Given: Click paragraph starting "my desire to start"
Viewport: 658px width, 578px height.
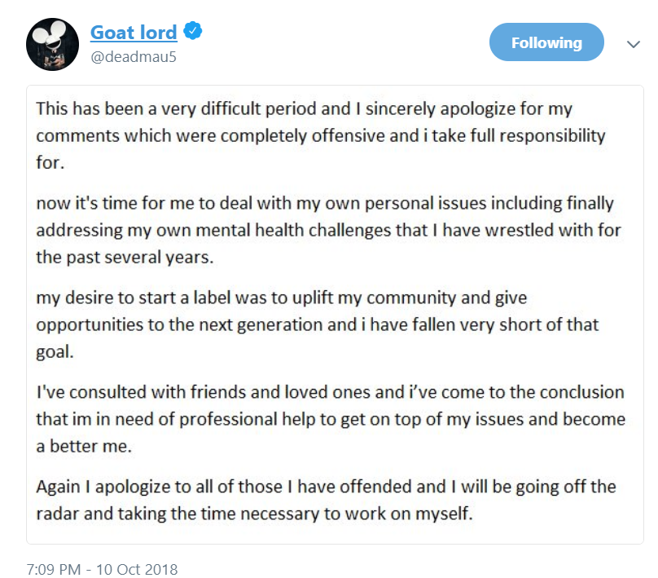Looking at the screenshot, I should [318, 324].
